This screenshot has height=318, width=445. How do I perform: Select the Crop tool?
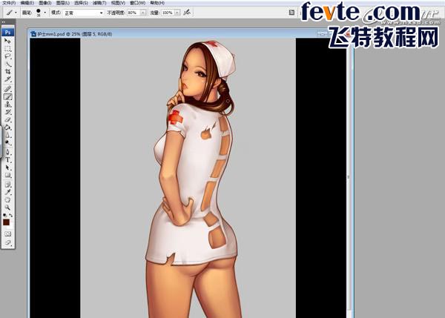click(x=8, y=71)
